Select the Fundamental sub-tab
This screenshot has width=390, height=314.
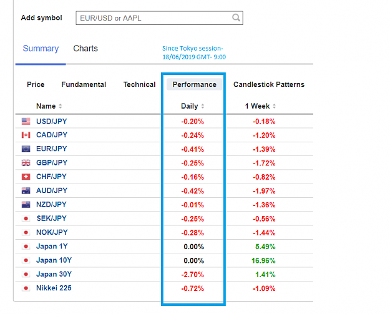tap(84, 84)
